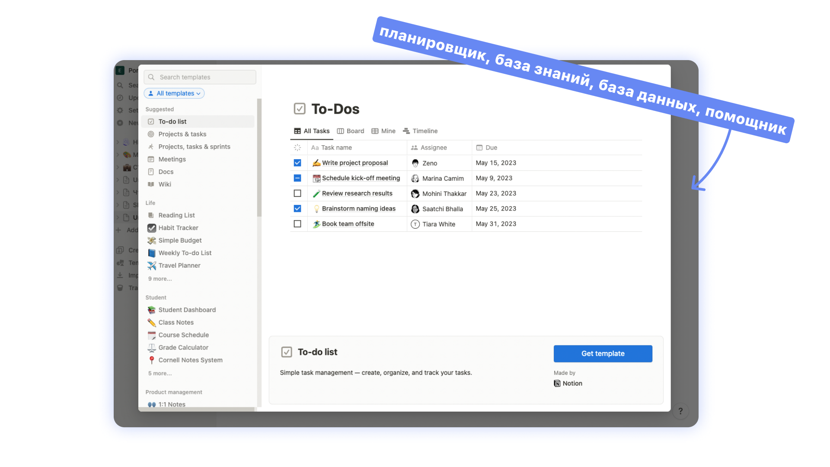Image resolution: width=830 pixels, height=467 pixels.
Task: Open the Review research results task
Action: [x=357, y=193]
